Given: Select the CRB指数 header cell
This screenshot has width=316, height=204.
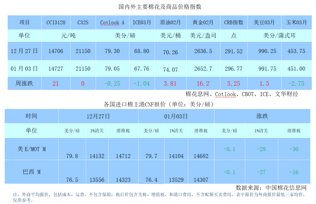Looking at the screenshot, I should click(233, 22).
